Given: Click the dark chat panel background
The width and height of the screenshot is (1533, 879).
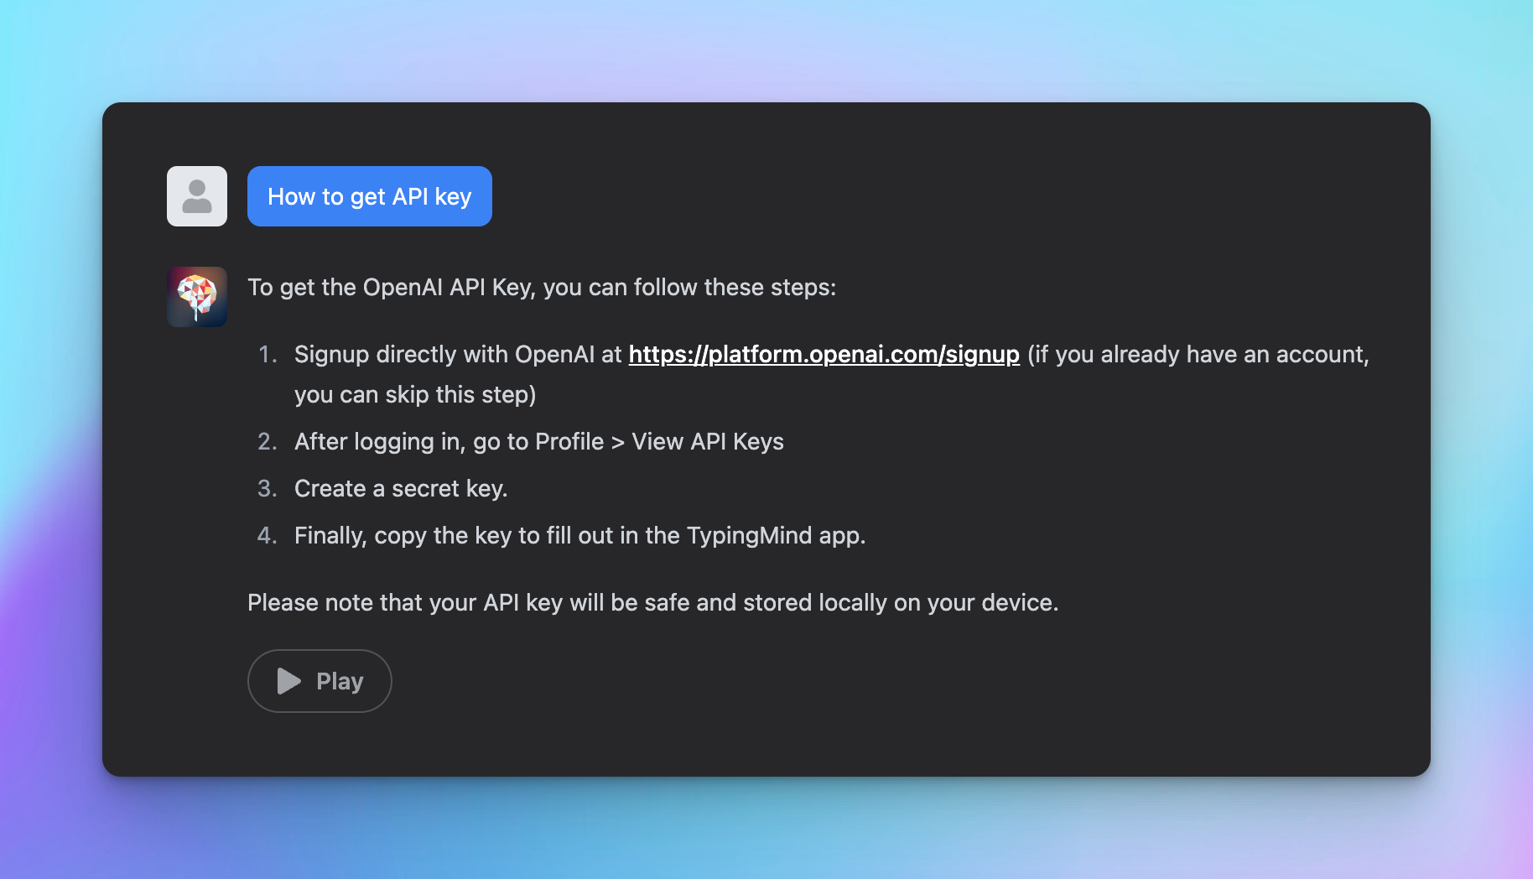Looking at the screenshot, I should click(1174, 730).
